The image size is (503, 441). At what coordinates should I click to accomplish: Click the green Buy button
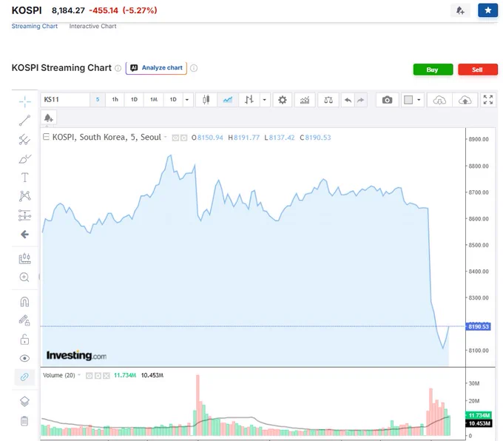point(433,70)
